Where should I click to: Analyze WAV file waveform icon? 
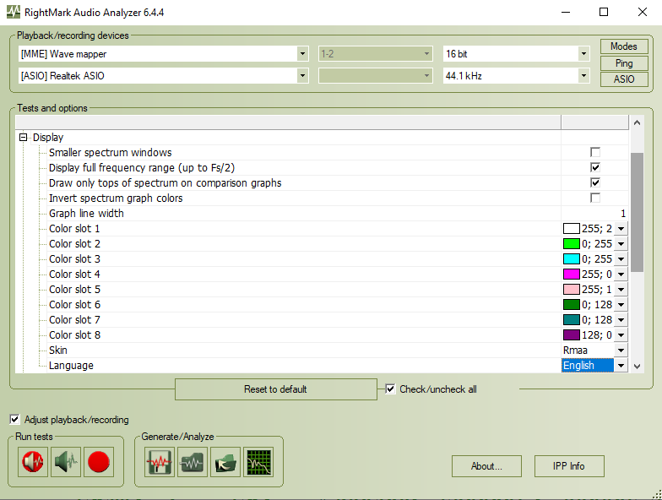click(x=193, y=462)
